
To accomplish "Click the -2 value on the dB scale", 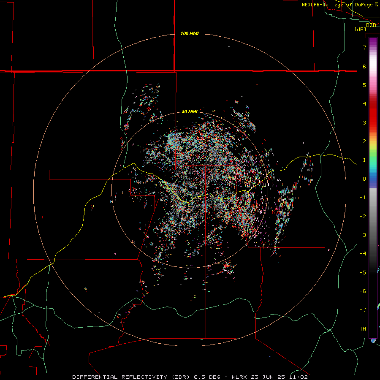I will click(x=363, y=217).
